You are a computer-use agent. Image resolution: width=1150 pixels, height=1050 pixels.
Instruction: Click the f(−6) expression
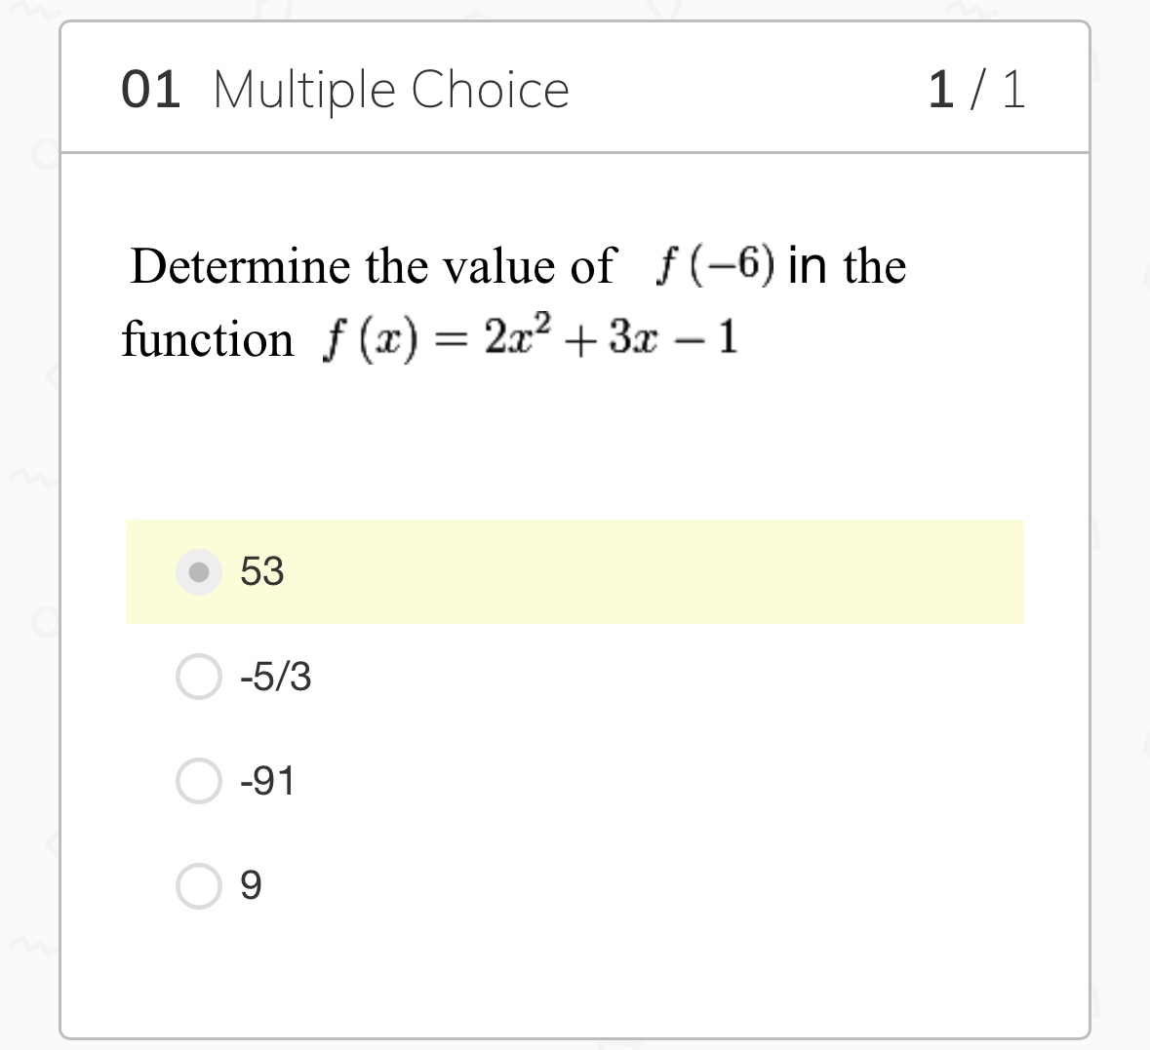point(717,265)
